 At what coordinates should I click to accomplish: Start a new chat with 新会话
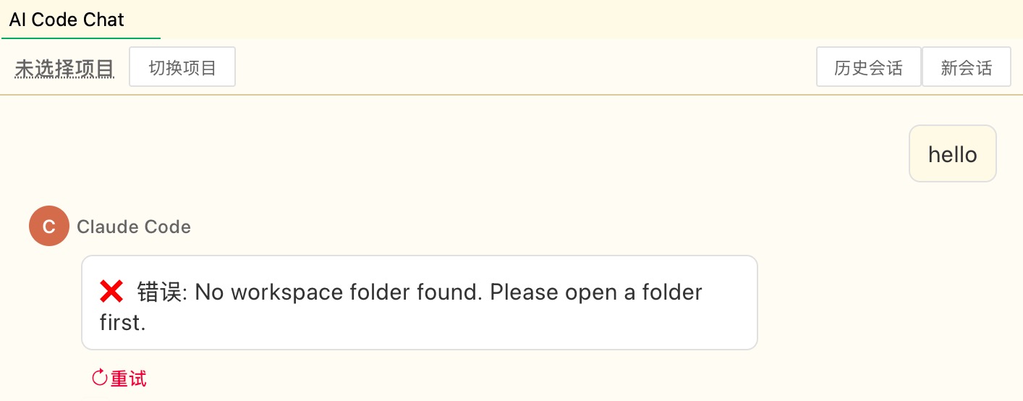point(966,67)
